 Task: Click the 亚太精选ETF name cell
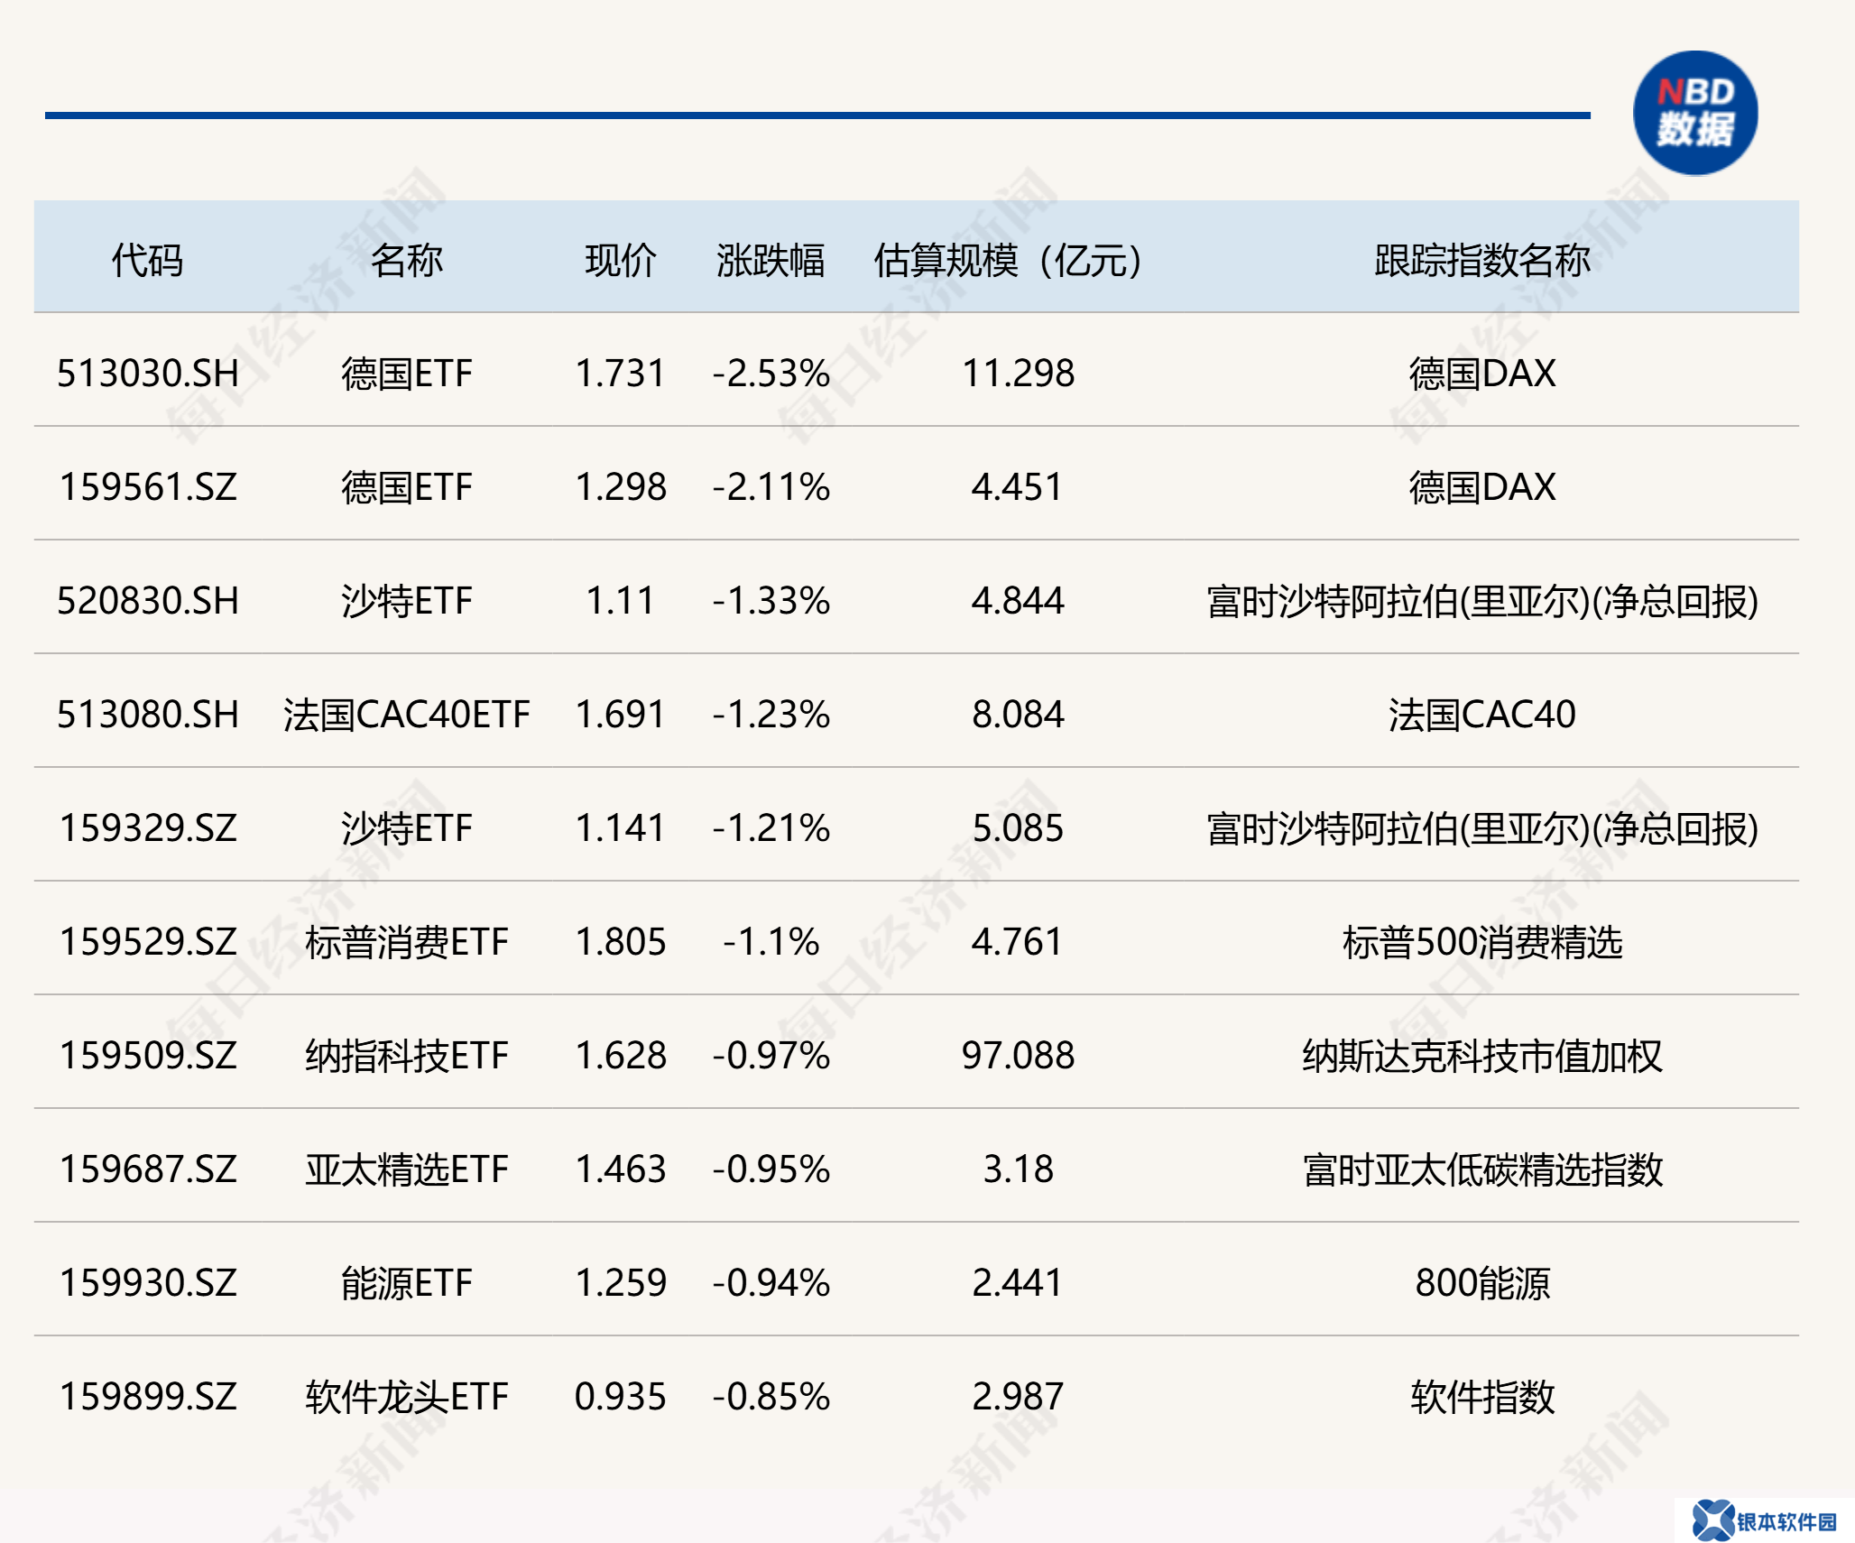[x=406, y=1169]
